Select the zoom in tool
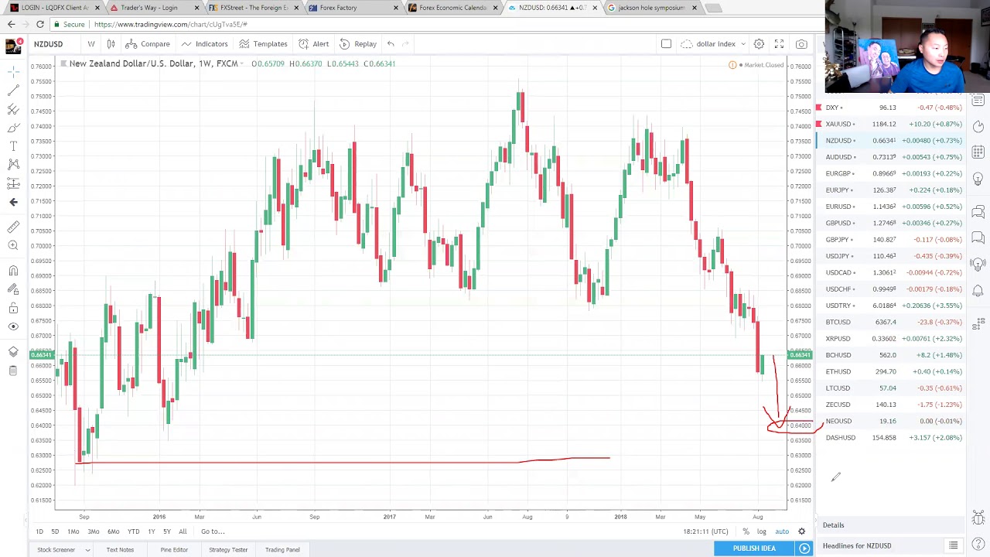Viewport: 990px width, 557px height. (13, 245)
